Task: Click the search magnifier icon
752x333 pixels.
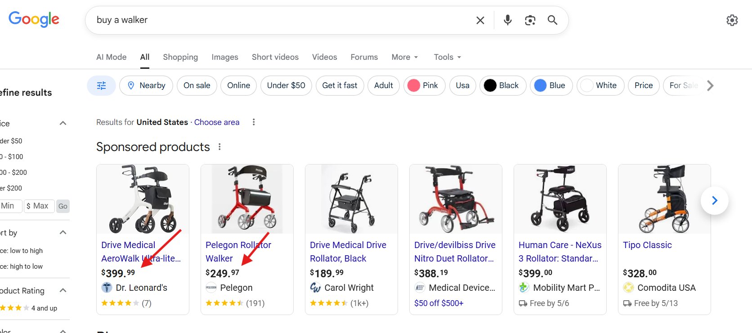Action: (x=552, y=20)
